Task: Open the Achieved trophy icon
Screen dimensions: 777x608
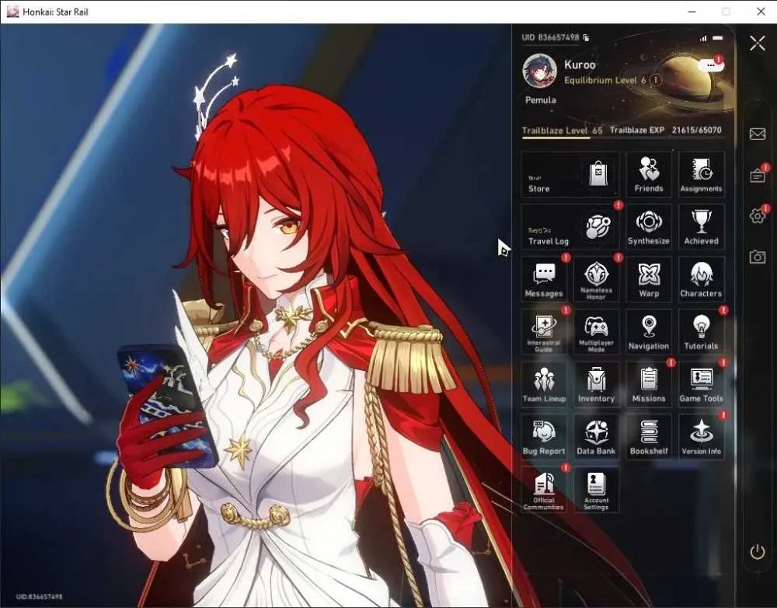Action: point(701,227)
